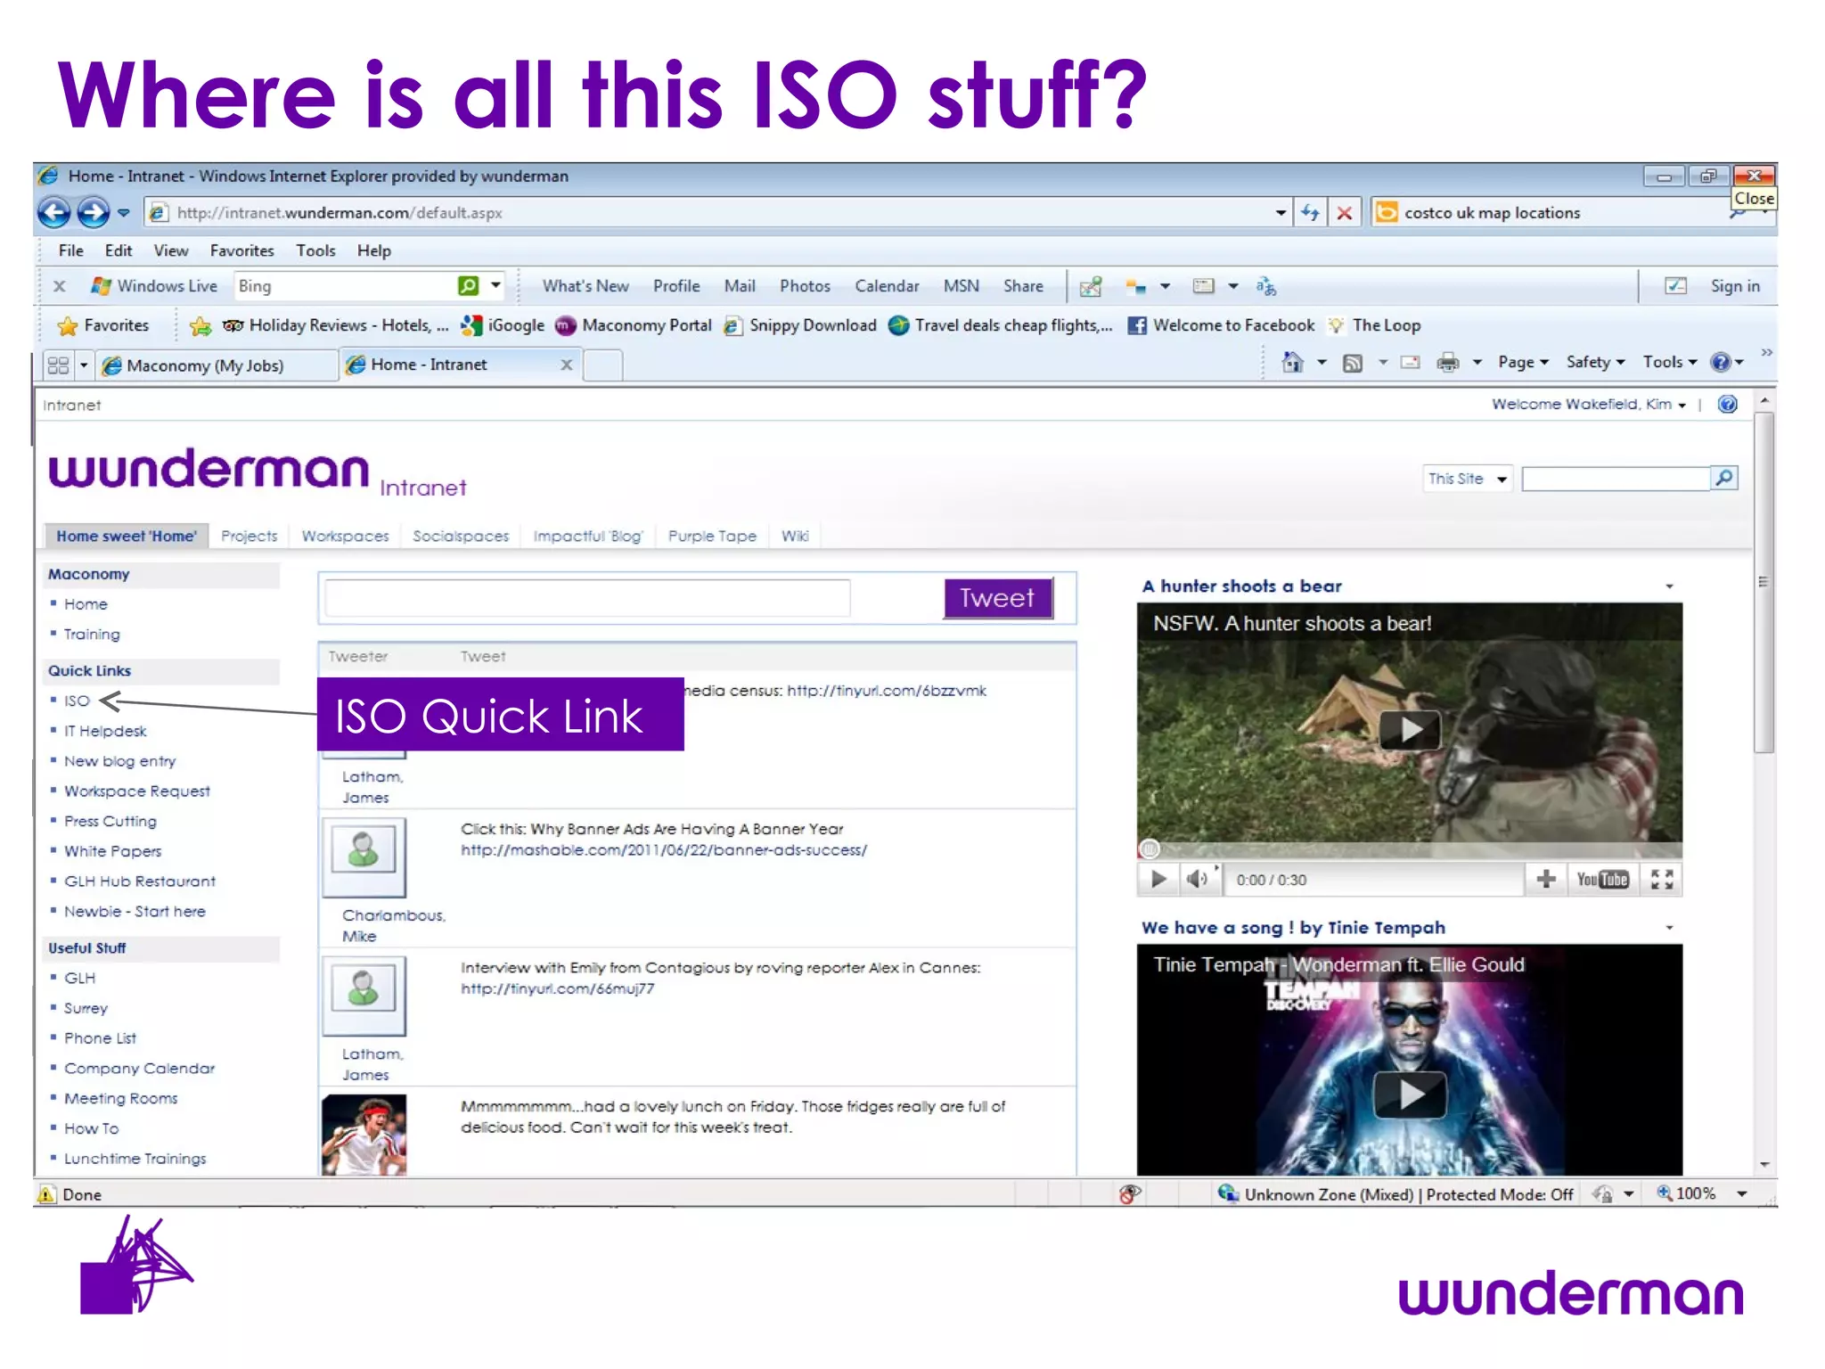Click the Print icon in command bar
This screenshot has height=1369, width=1825.
[x=1448, y=362]
